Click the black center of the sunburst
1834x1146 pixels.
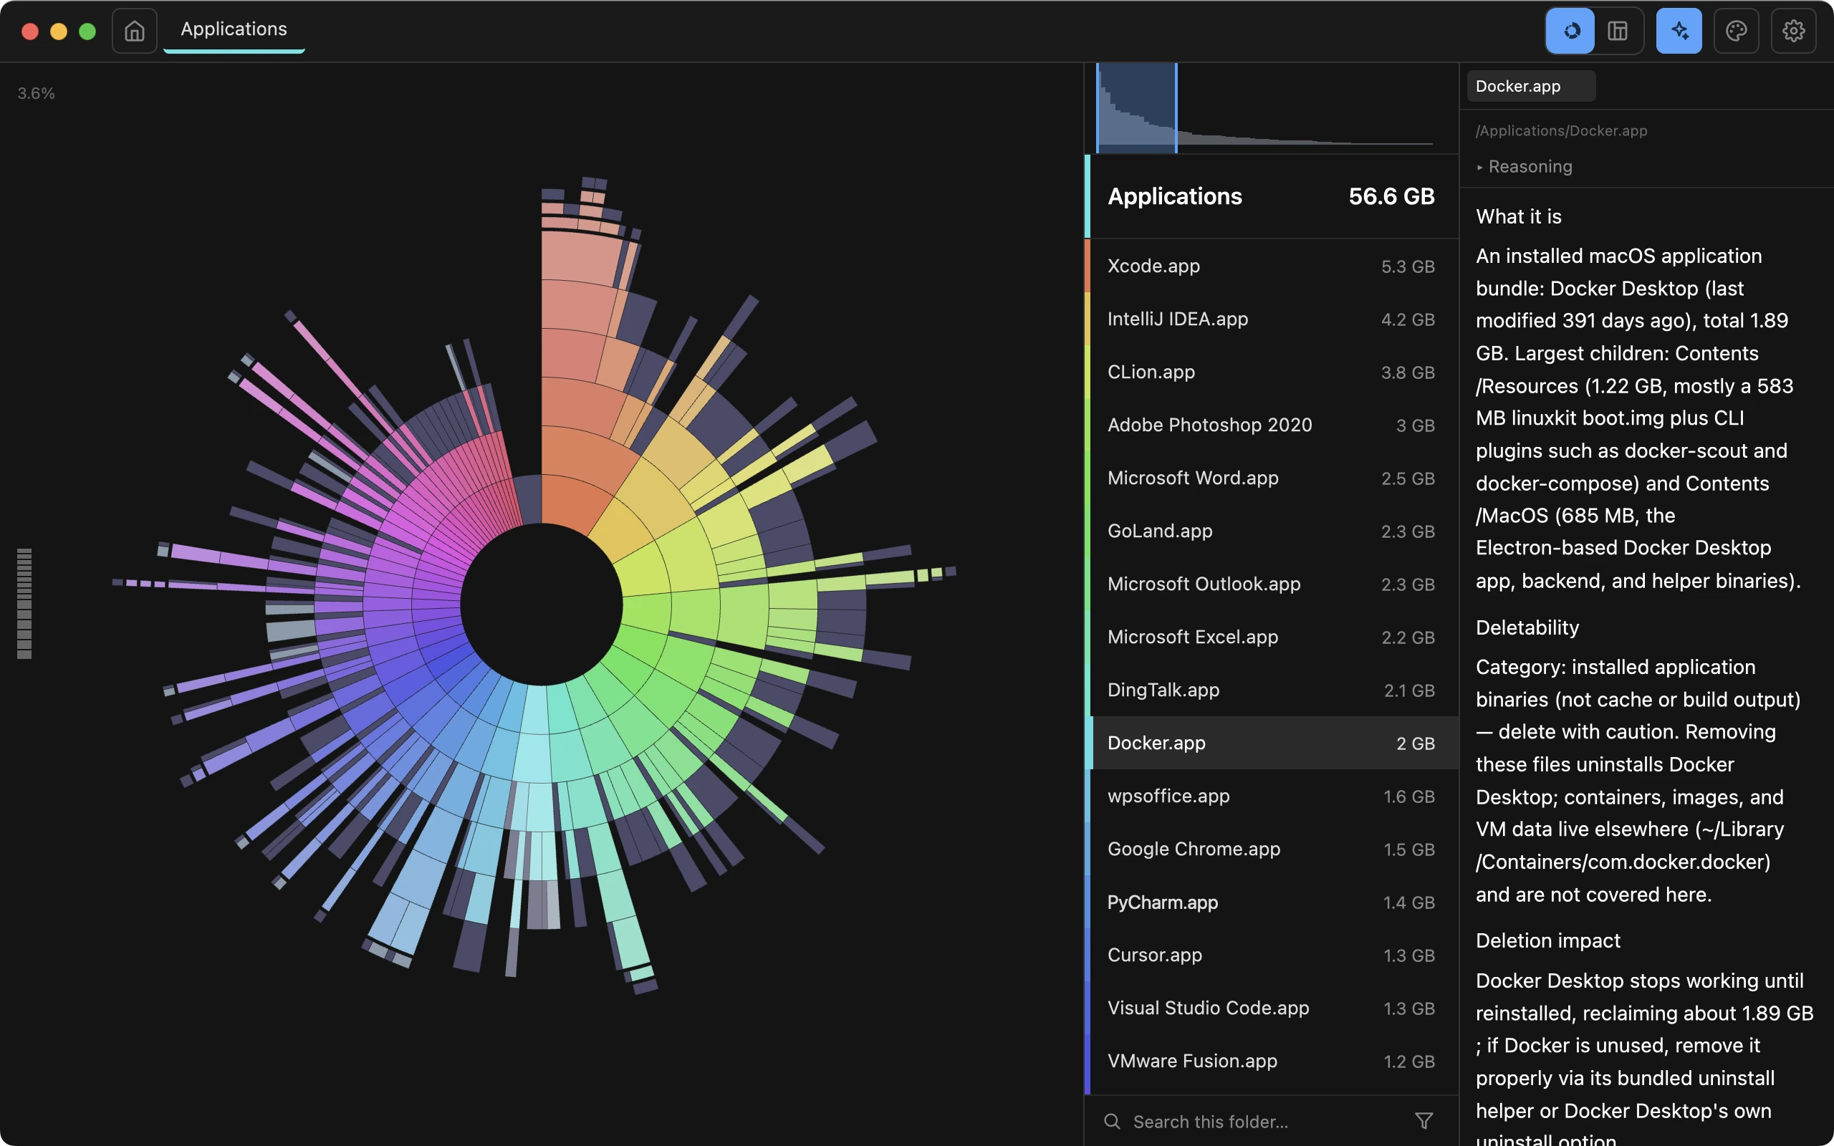tap(541, 605)
